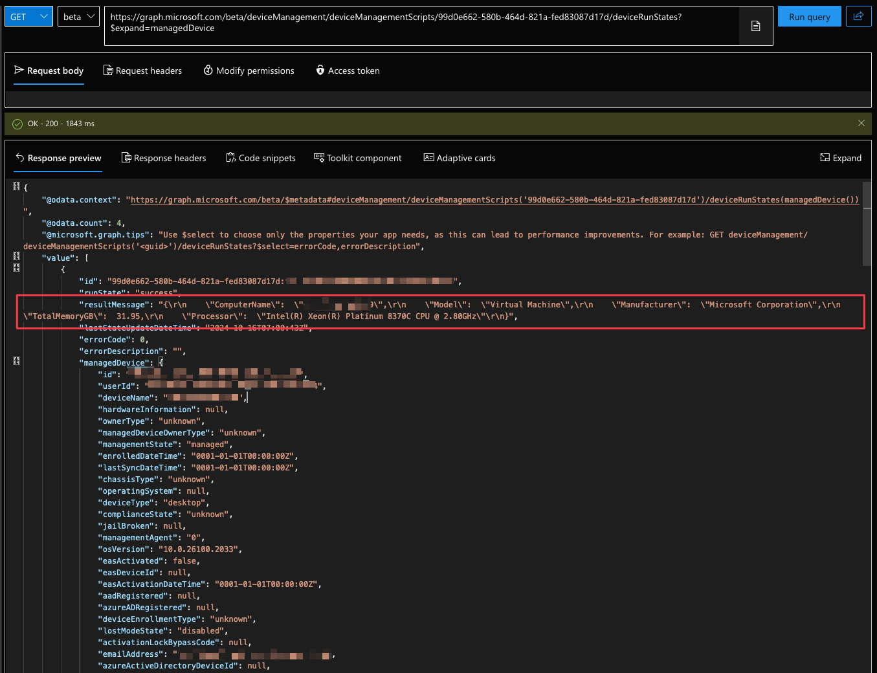
Task: Click the share query icon button
Action: (x=858, y=16)
